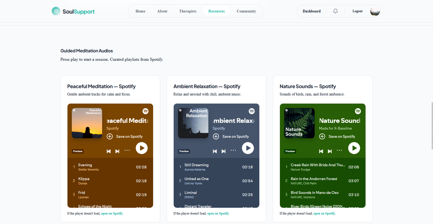Click Spotify logo in Nature Sounds player
The height and width of the screenshot is (224, 433).
pos(358,111)
